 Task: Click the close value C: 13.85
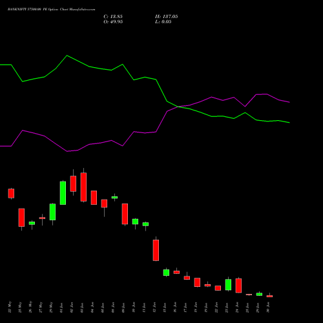(113, 17)
